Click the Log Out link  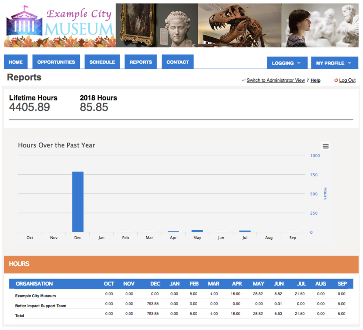coord(347,80)
